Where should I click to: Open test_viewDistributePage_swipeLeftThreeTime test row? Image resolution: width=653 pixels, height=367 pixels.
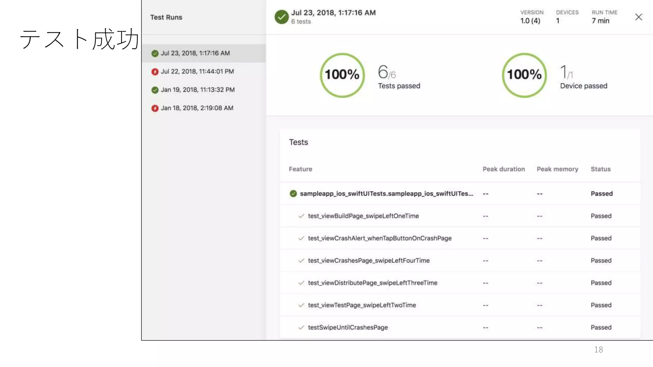point(372,283)
